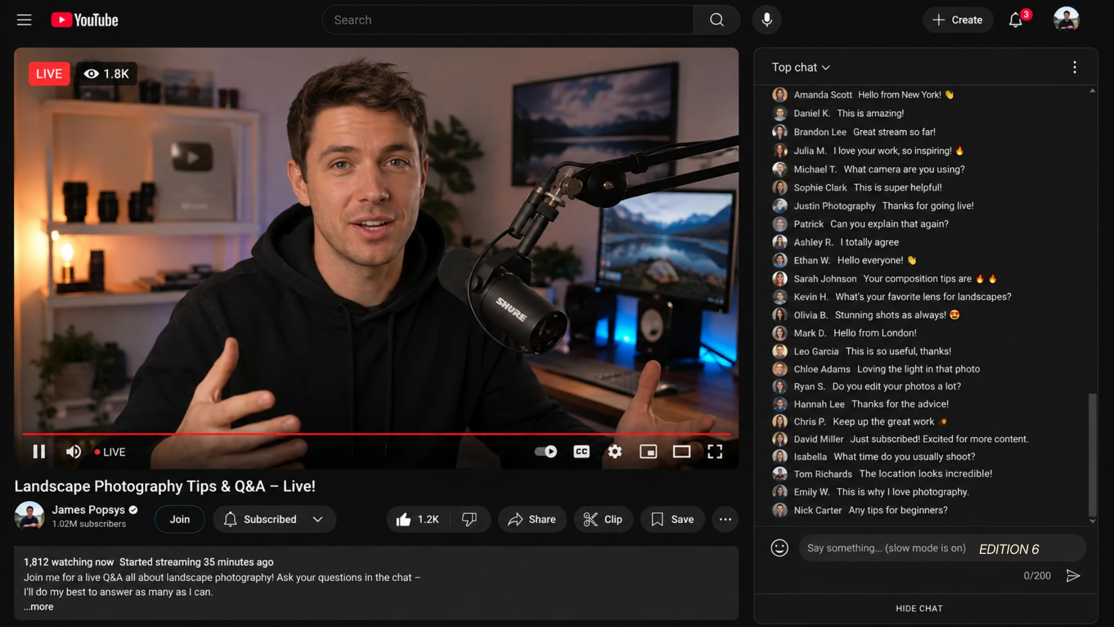Switch to theater mode
1114x627 pixels.
point(682,452)
